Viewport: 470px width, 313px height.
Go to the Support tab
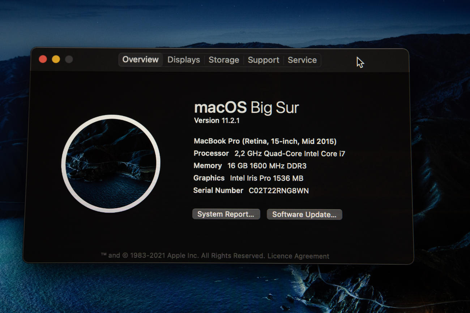[264, 60]
